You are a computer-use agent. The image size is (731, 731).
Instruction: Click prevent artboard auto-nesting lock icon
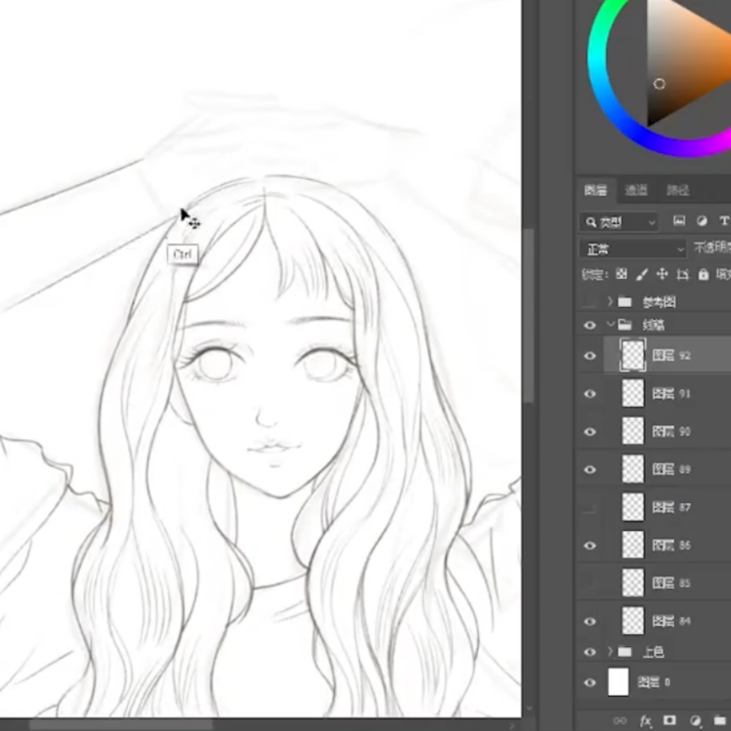tap(683, 275)
